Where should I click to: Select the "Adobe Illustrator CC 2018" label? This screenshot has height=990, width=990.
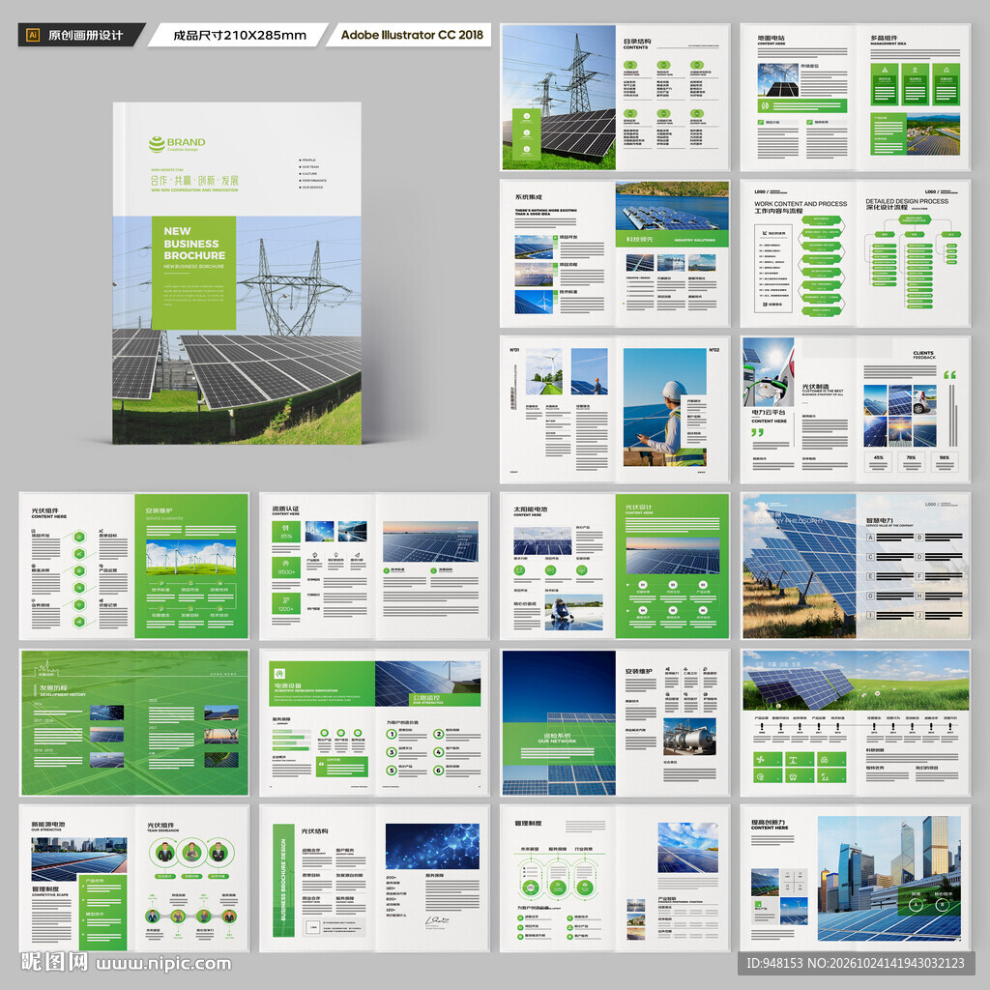(x=412, y=35)
